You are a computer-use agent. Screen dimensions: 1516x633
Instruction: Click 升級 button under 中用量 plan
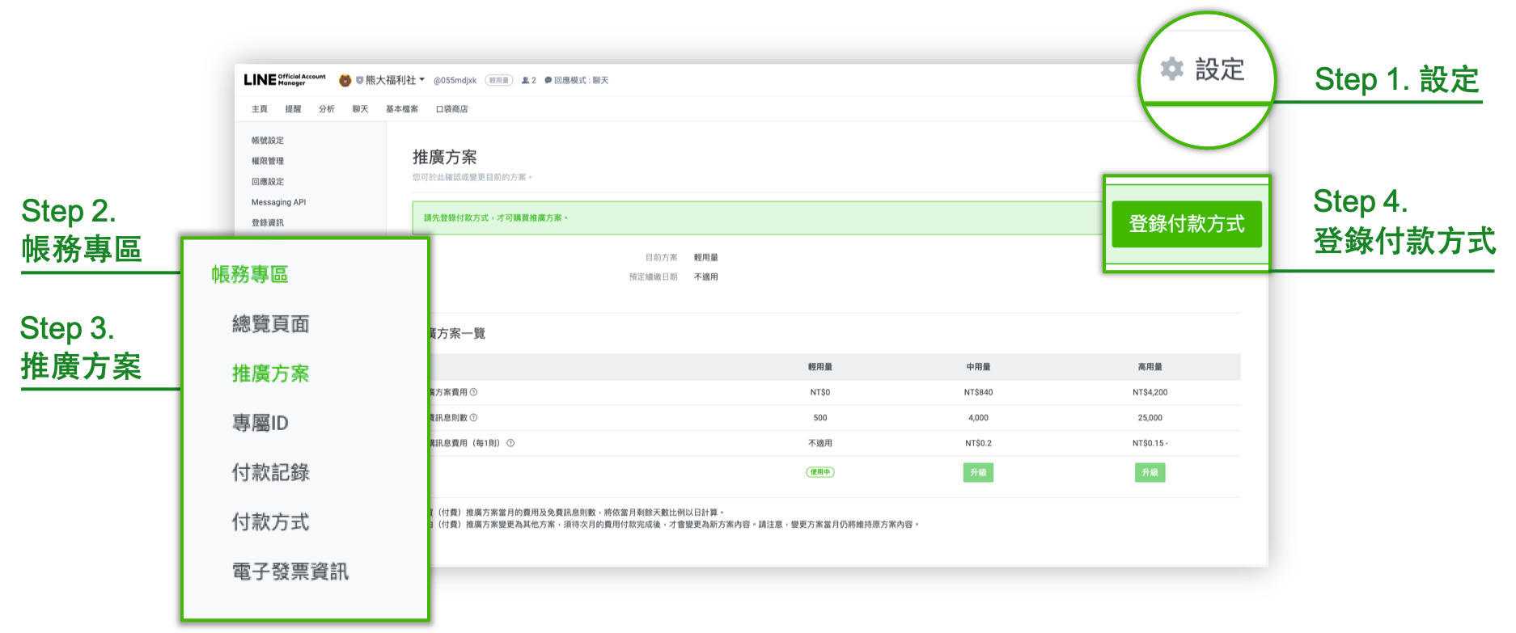point(978,473)
